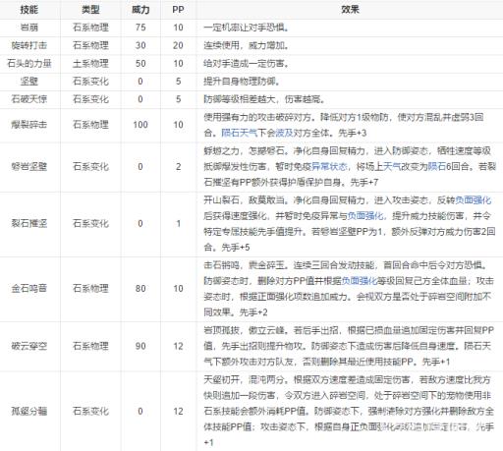503x451 pixels.
Task: Select the skill name 爆裂碎击
Action: tap(29, 125)
